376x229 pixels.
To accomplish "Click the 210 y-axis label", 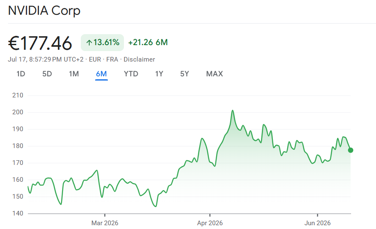I will point(18,95).
